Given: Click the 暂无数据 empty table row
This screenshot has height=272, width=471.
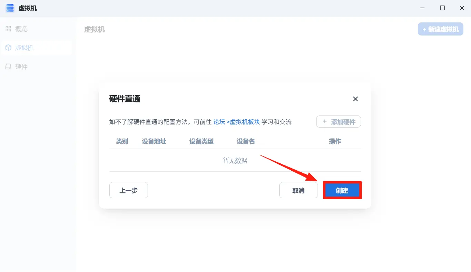Looking at the screenshot, I should coord(235,160).
